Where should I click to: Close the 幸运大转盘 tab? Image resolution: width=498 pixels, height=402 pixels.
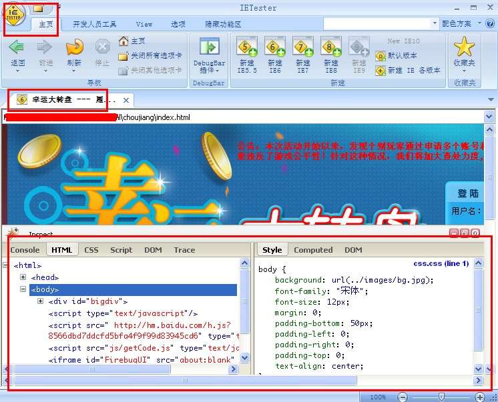(126, 100)
